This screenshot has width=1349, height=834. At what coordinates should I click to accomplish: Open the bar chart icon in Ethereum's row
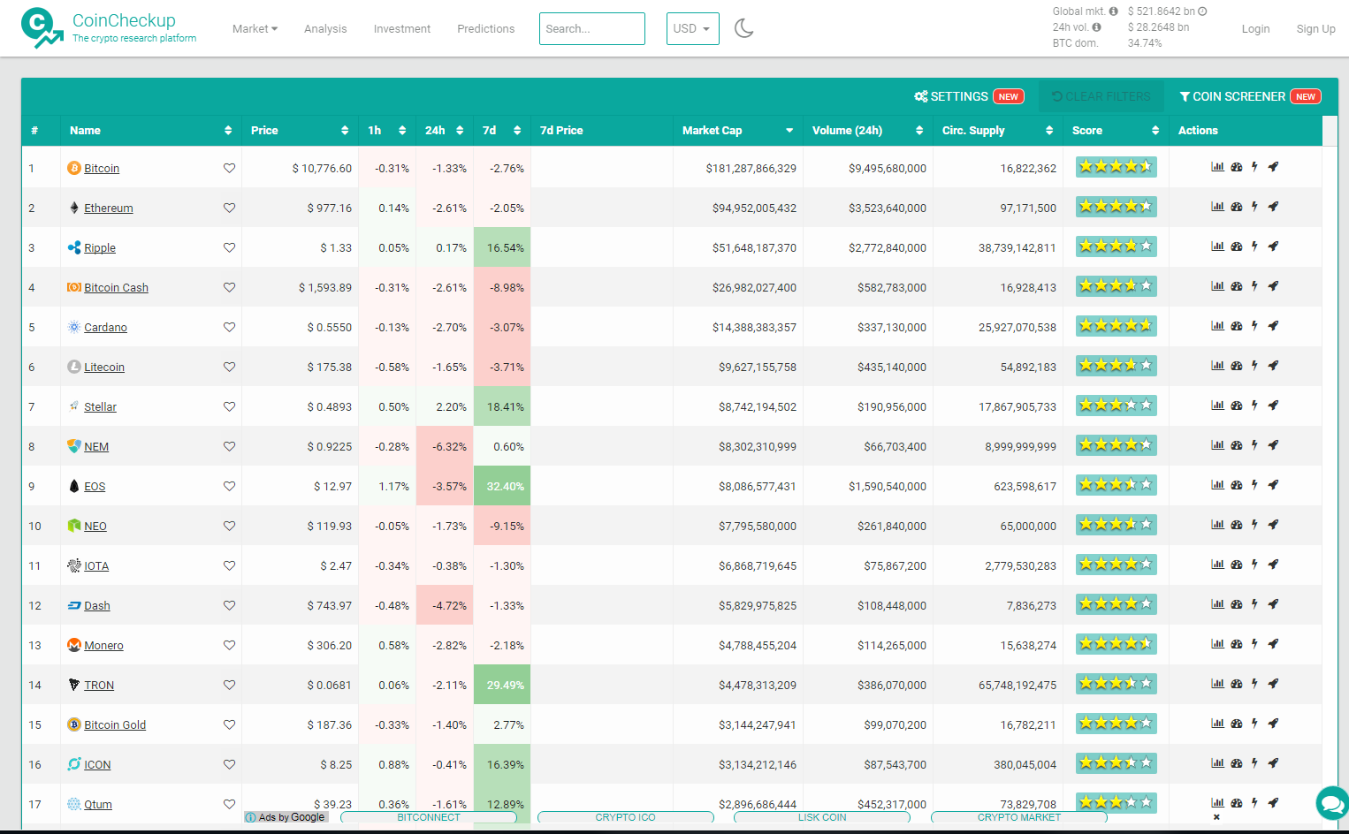tap(1217, 206)
